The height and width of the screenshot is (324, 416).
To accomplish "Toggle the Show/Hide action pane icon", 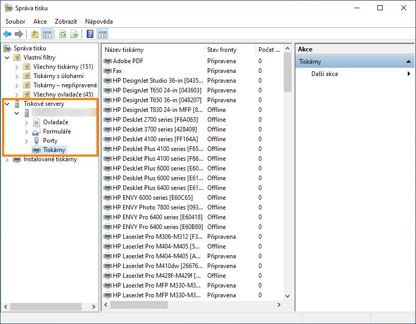I will 102,34.
